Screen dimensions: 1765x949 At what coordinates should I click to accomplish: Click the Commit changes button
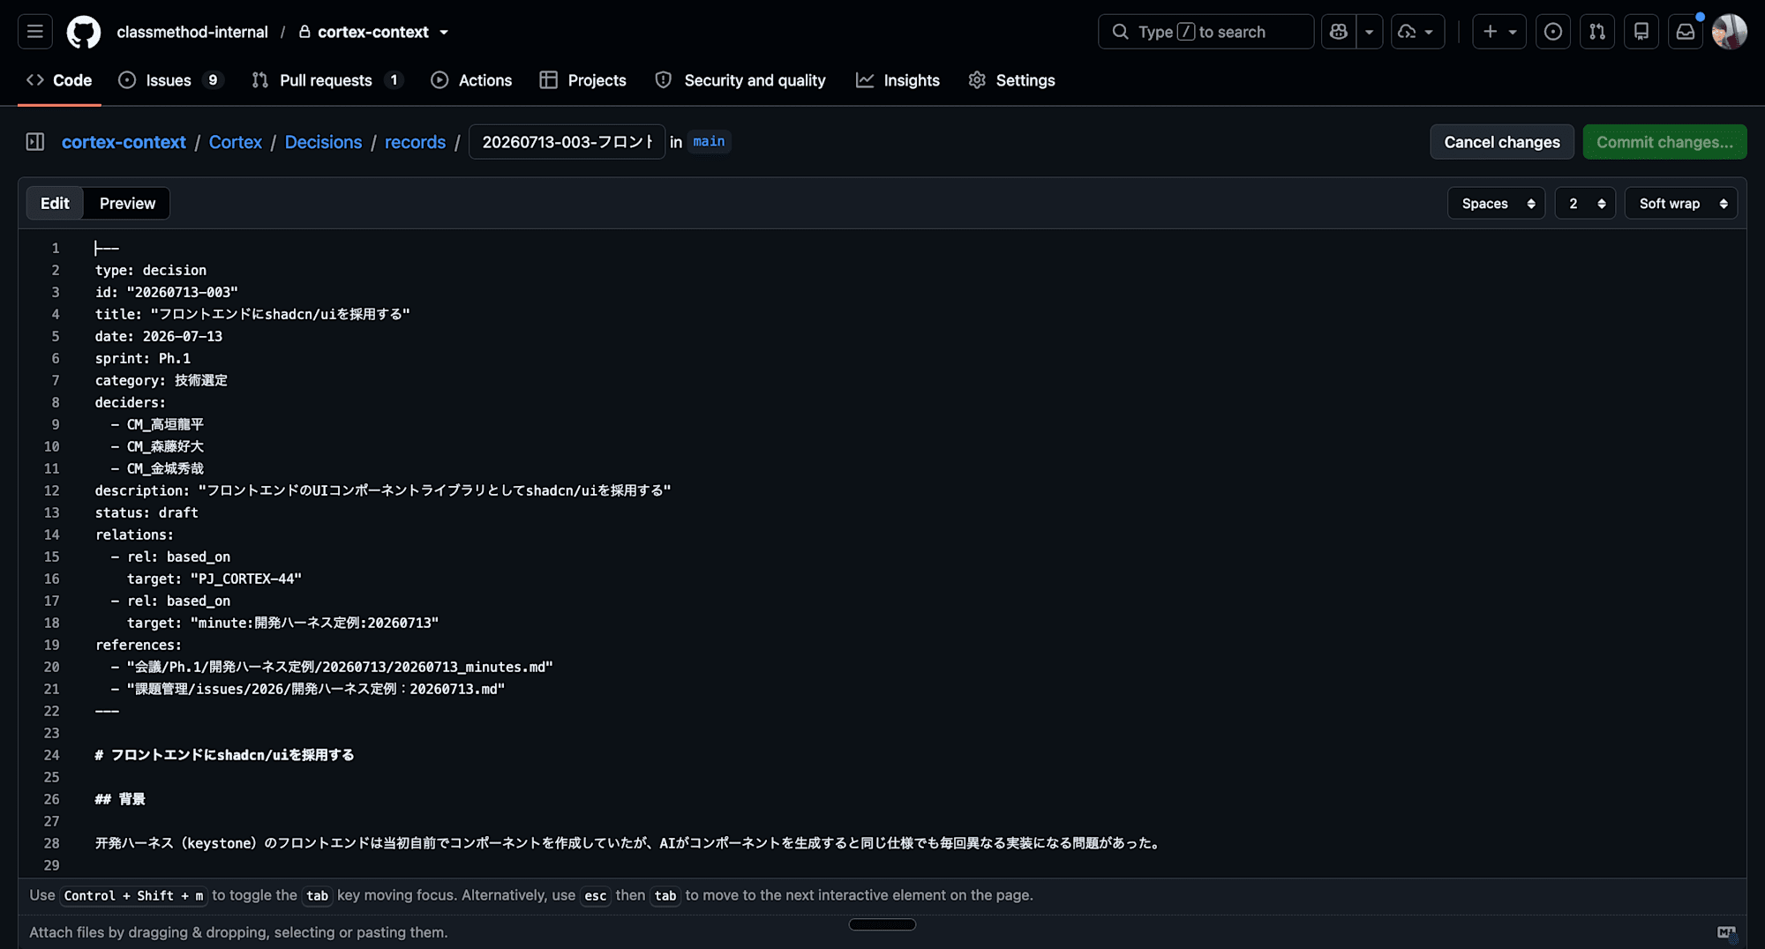click(1664, 142)
